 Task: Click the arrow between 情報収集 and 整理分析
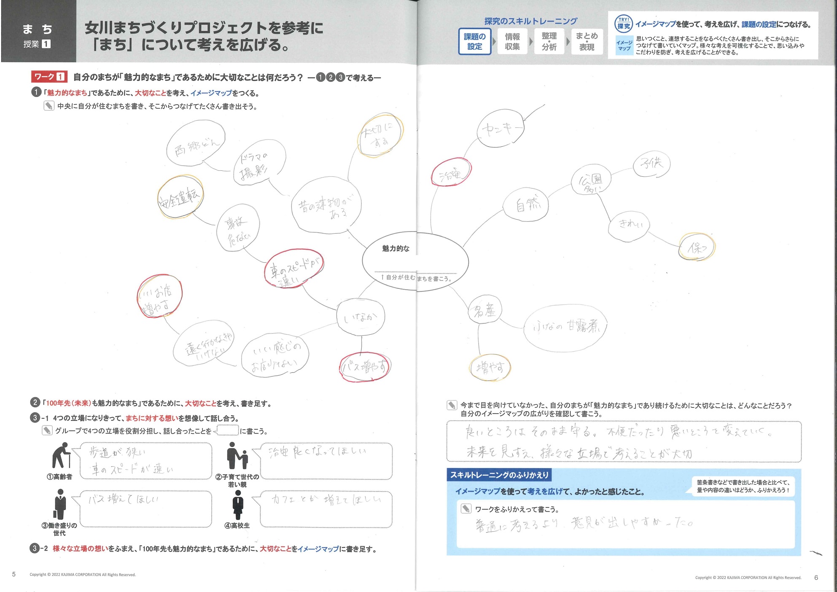pos(531,42)
